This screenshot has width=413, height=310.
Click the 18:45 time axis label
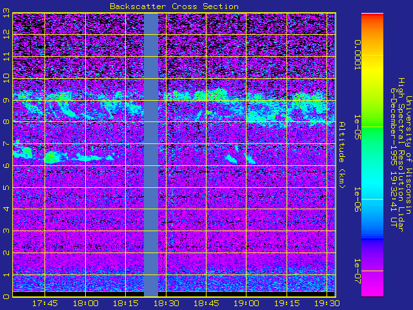pos(206,304)
